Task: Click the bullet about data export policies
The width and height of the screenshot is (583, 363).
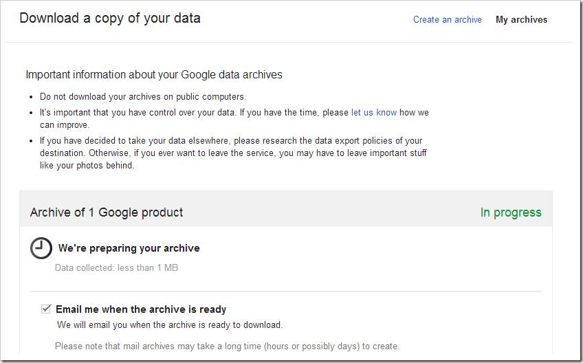Action: [234, 153]
